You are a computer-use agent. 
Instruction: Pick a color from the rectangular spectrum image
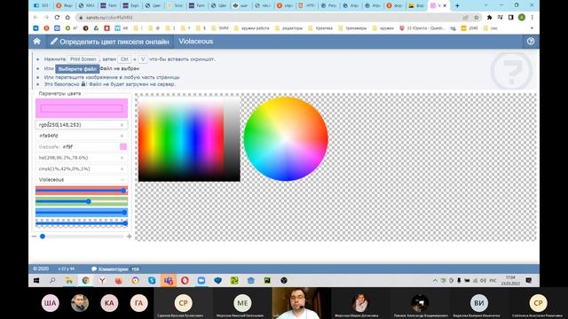(189, 139)
